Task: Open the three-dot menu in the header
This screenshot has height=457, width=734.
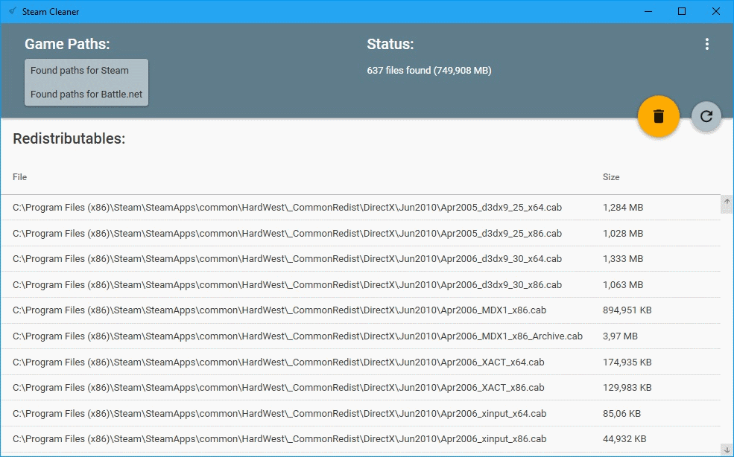Action: click(x=706, y=44)
